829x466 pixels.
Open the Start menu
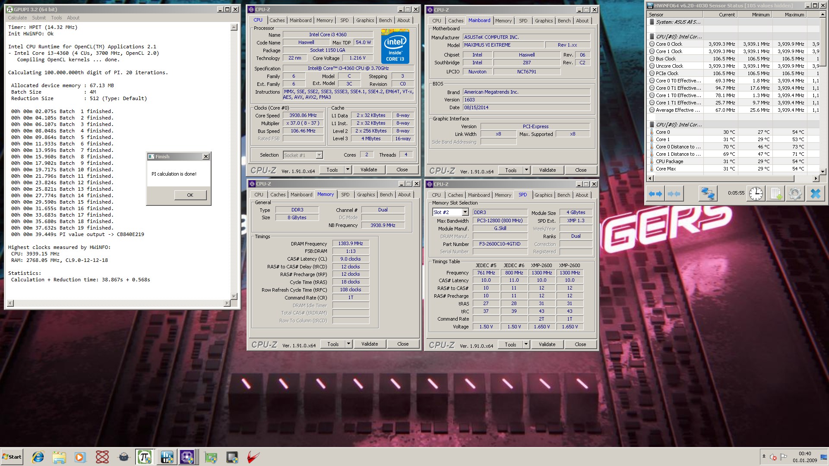click(12, 457)
